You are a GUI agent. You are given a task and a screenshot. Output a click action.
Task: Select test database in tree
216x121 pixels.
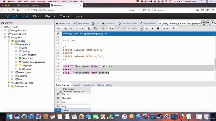(20, 79)
